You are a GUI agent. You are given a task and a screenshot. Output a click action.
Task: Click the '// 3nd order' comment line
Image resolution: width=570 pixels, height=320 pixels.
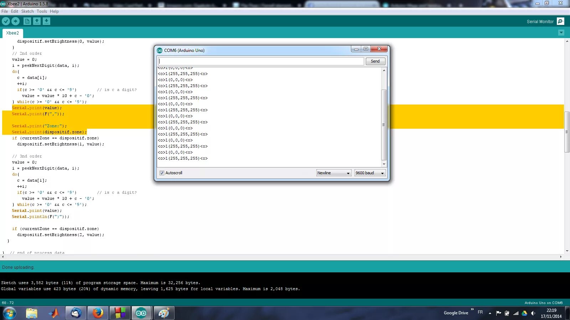(x=27, y=156)
